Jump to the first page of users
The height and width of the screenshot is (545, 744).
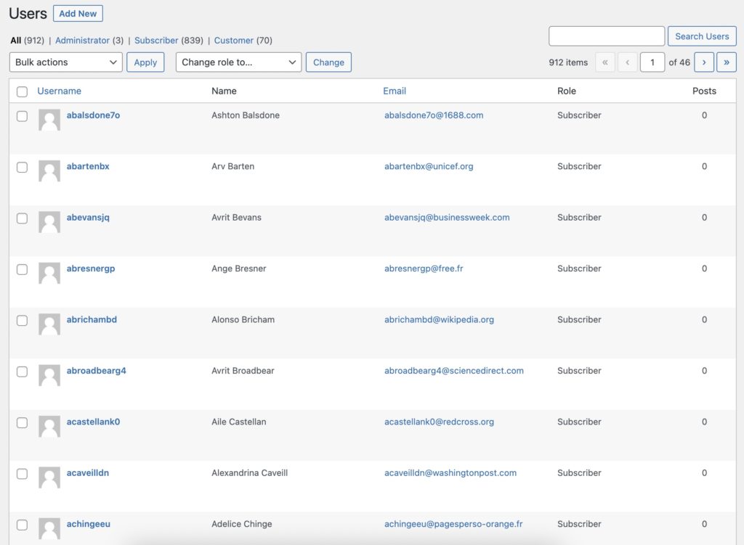[604, 62]
